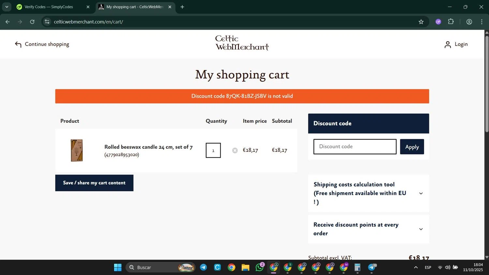Image resolution: width=489 pixels, height=275 pixels.
Task: Select the My shopping cart - CelticWebMerchant tab
Action: click(x=135, y=7)
